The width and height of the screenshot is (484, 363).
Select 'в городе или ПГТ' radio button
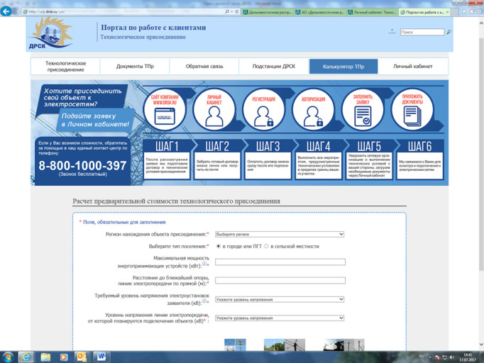tap(219, 247)
